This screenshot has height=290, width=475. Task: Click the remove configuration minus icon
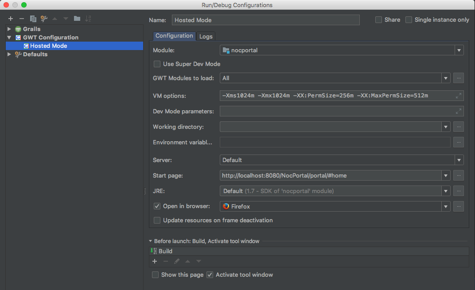tap(21, 19)
